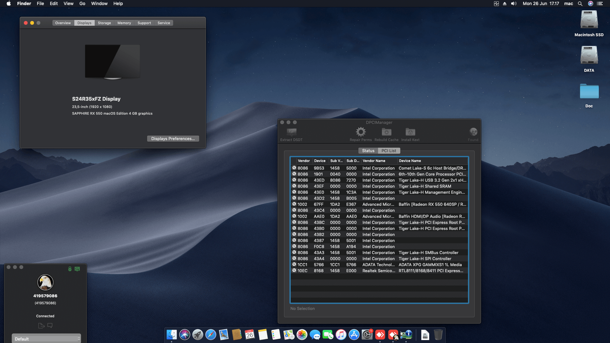This screenshot has width=610, height=343.
Task: Open the Window menu
Action: pos(99,3)
